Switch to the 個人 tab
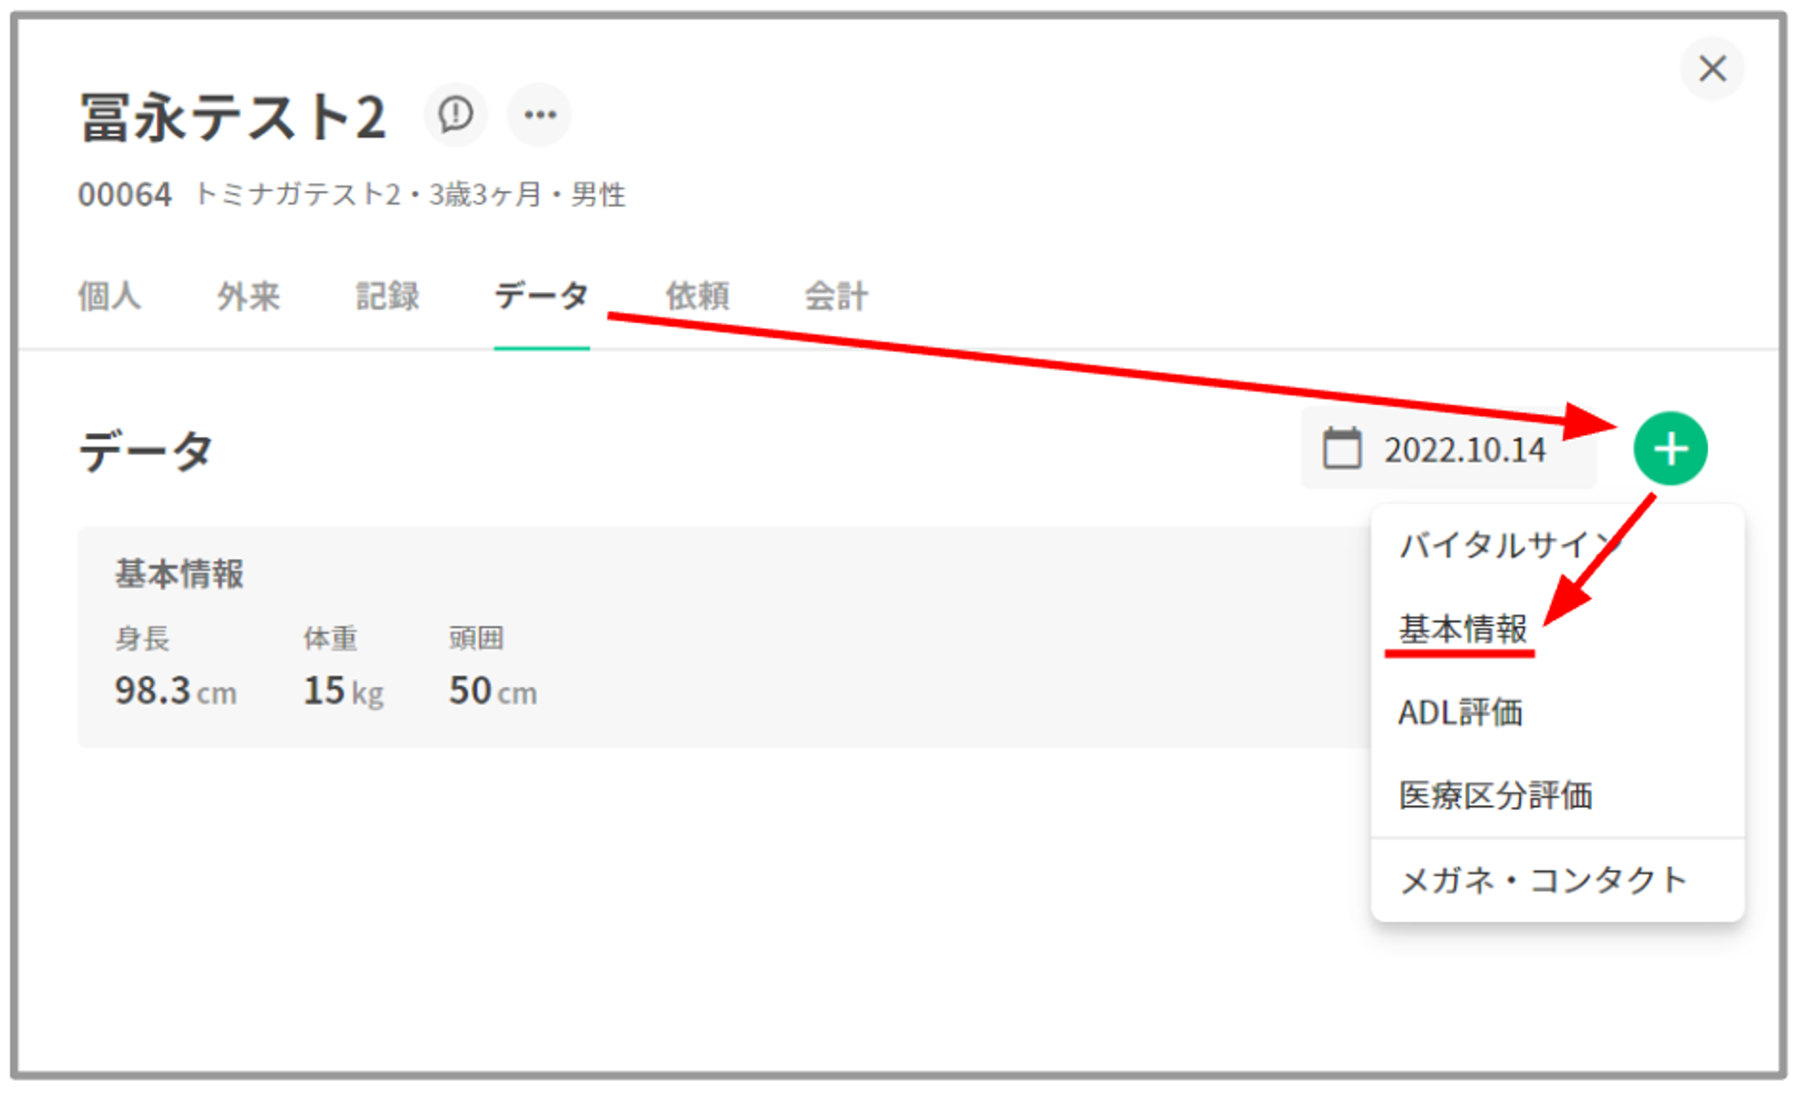 [x=109, y=295]
